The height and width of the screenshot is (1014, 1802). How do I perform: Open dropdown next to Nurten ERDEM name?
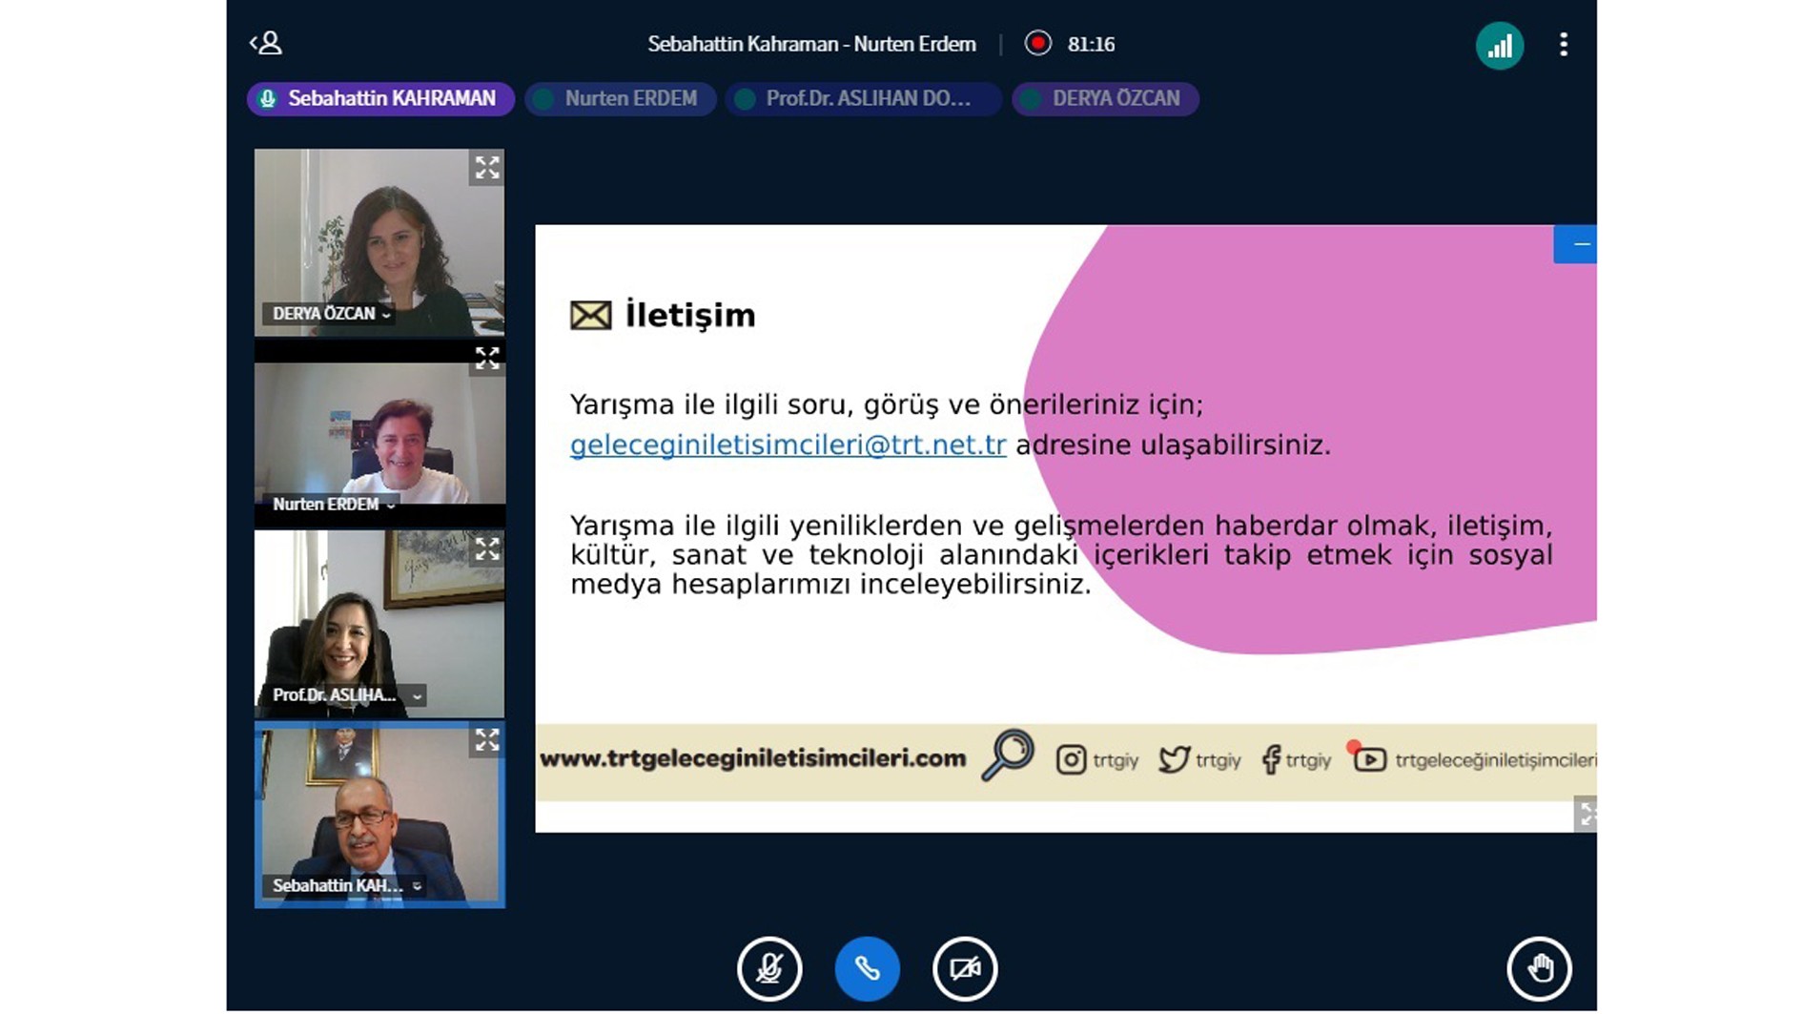pyautogui.click(x=391, y=505)
